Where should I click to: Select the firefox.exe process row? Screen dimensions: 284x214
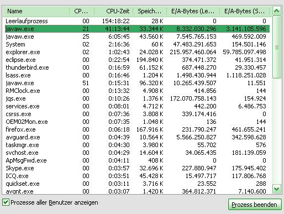point(137,129)
